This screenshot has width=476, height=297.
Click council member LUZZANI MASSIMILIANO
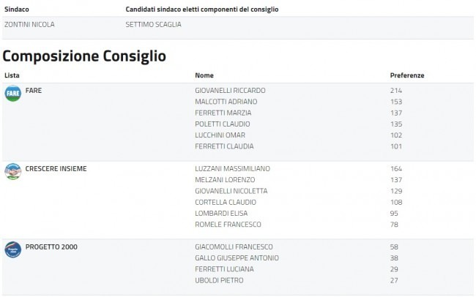pyautogui.click(x=232, y=168)
